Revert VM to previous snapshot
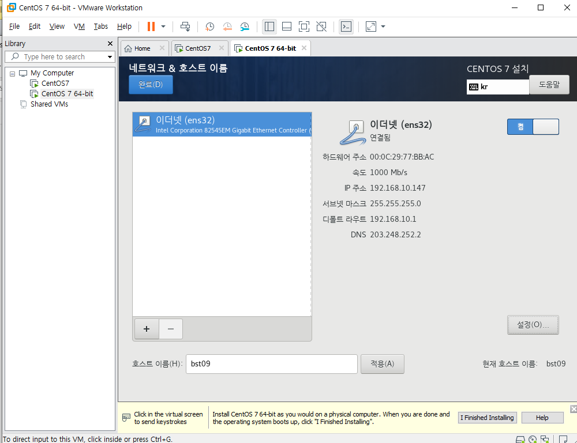The image size is (577, 443). click(227, 26)
